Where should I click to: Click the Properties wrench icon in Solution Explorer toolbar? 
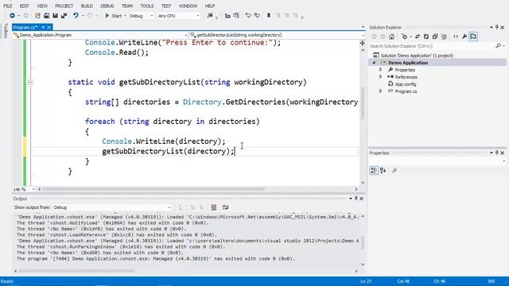[x=464, y=37]
